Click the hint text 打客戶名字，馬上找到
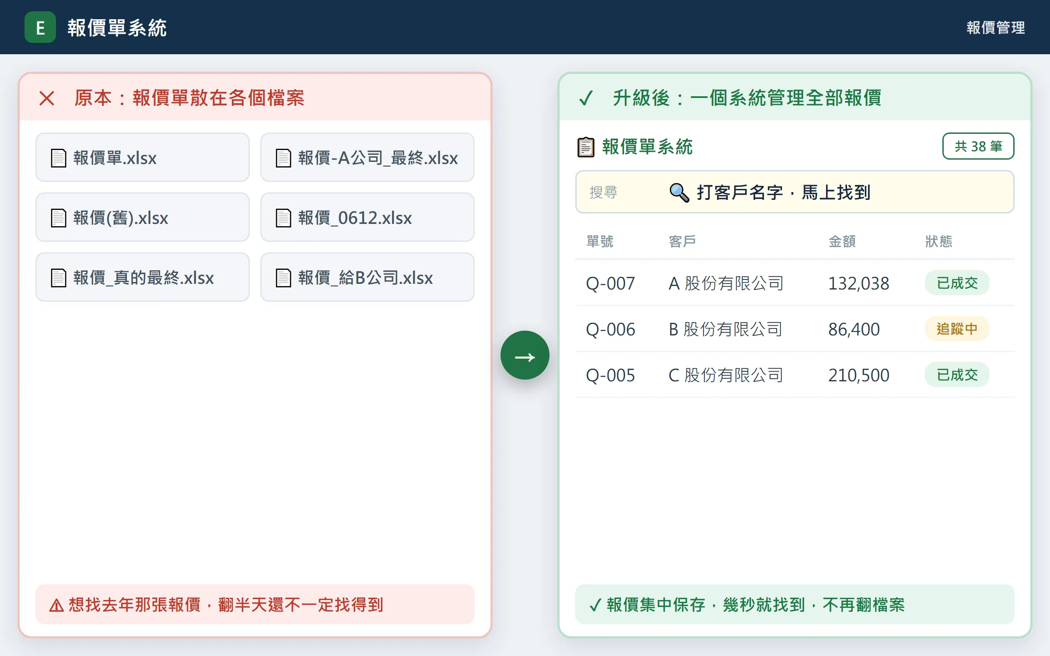 point(784,192)
